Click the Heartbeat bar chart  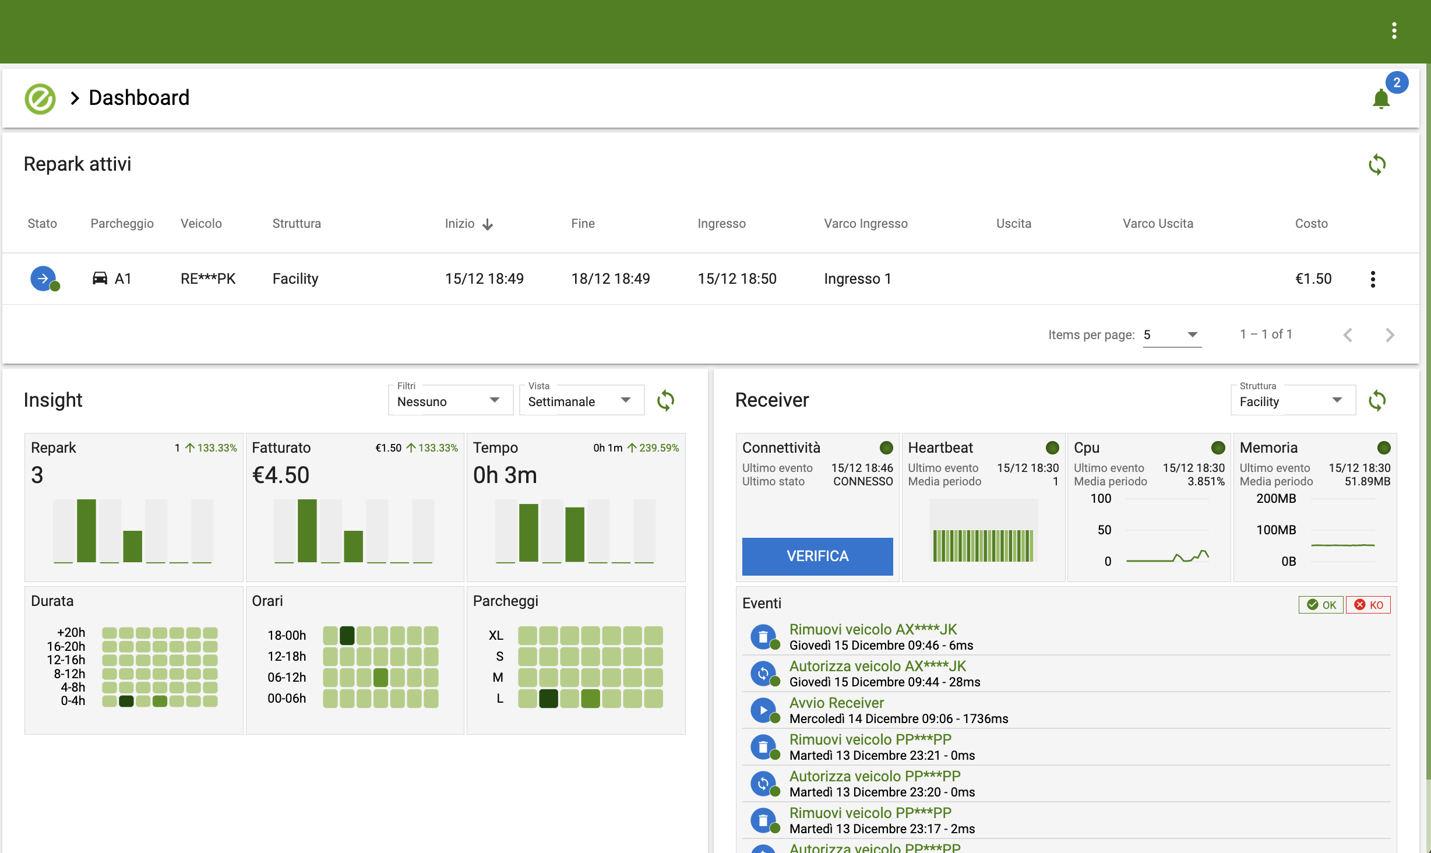pyautogui.click(x=983, y=531)
